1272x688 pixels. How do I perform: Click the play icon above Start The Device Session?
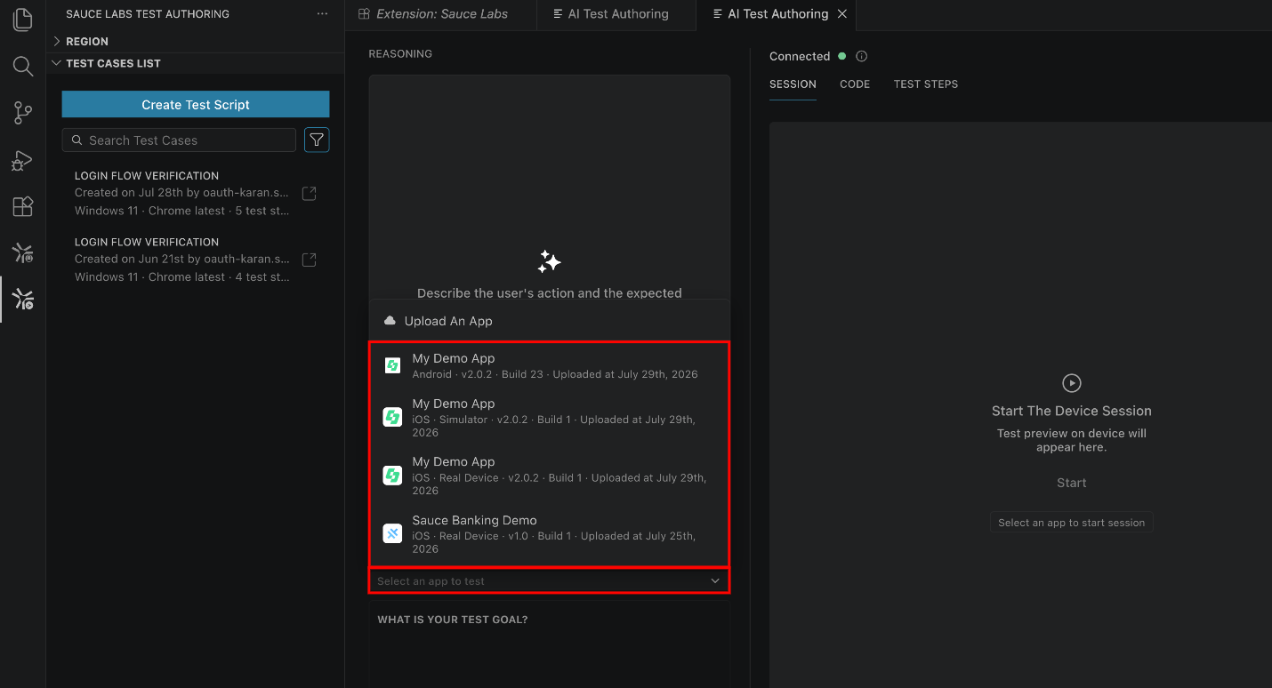(x=1072, y=383)
